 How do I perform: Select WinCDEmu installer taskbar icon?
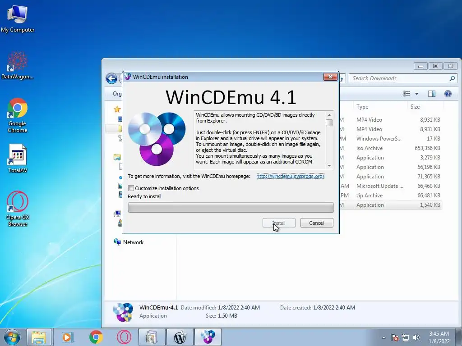coord(208,337)
